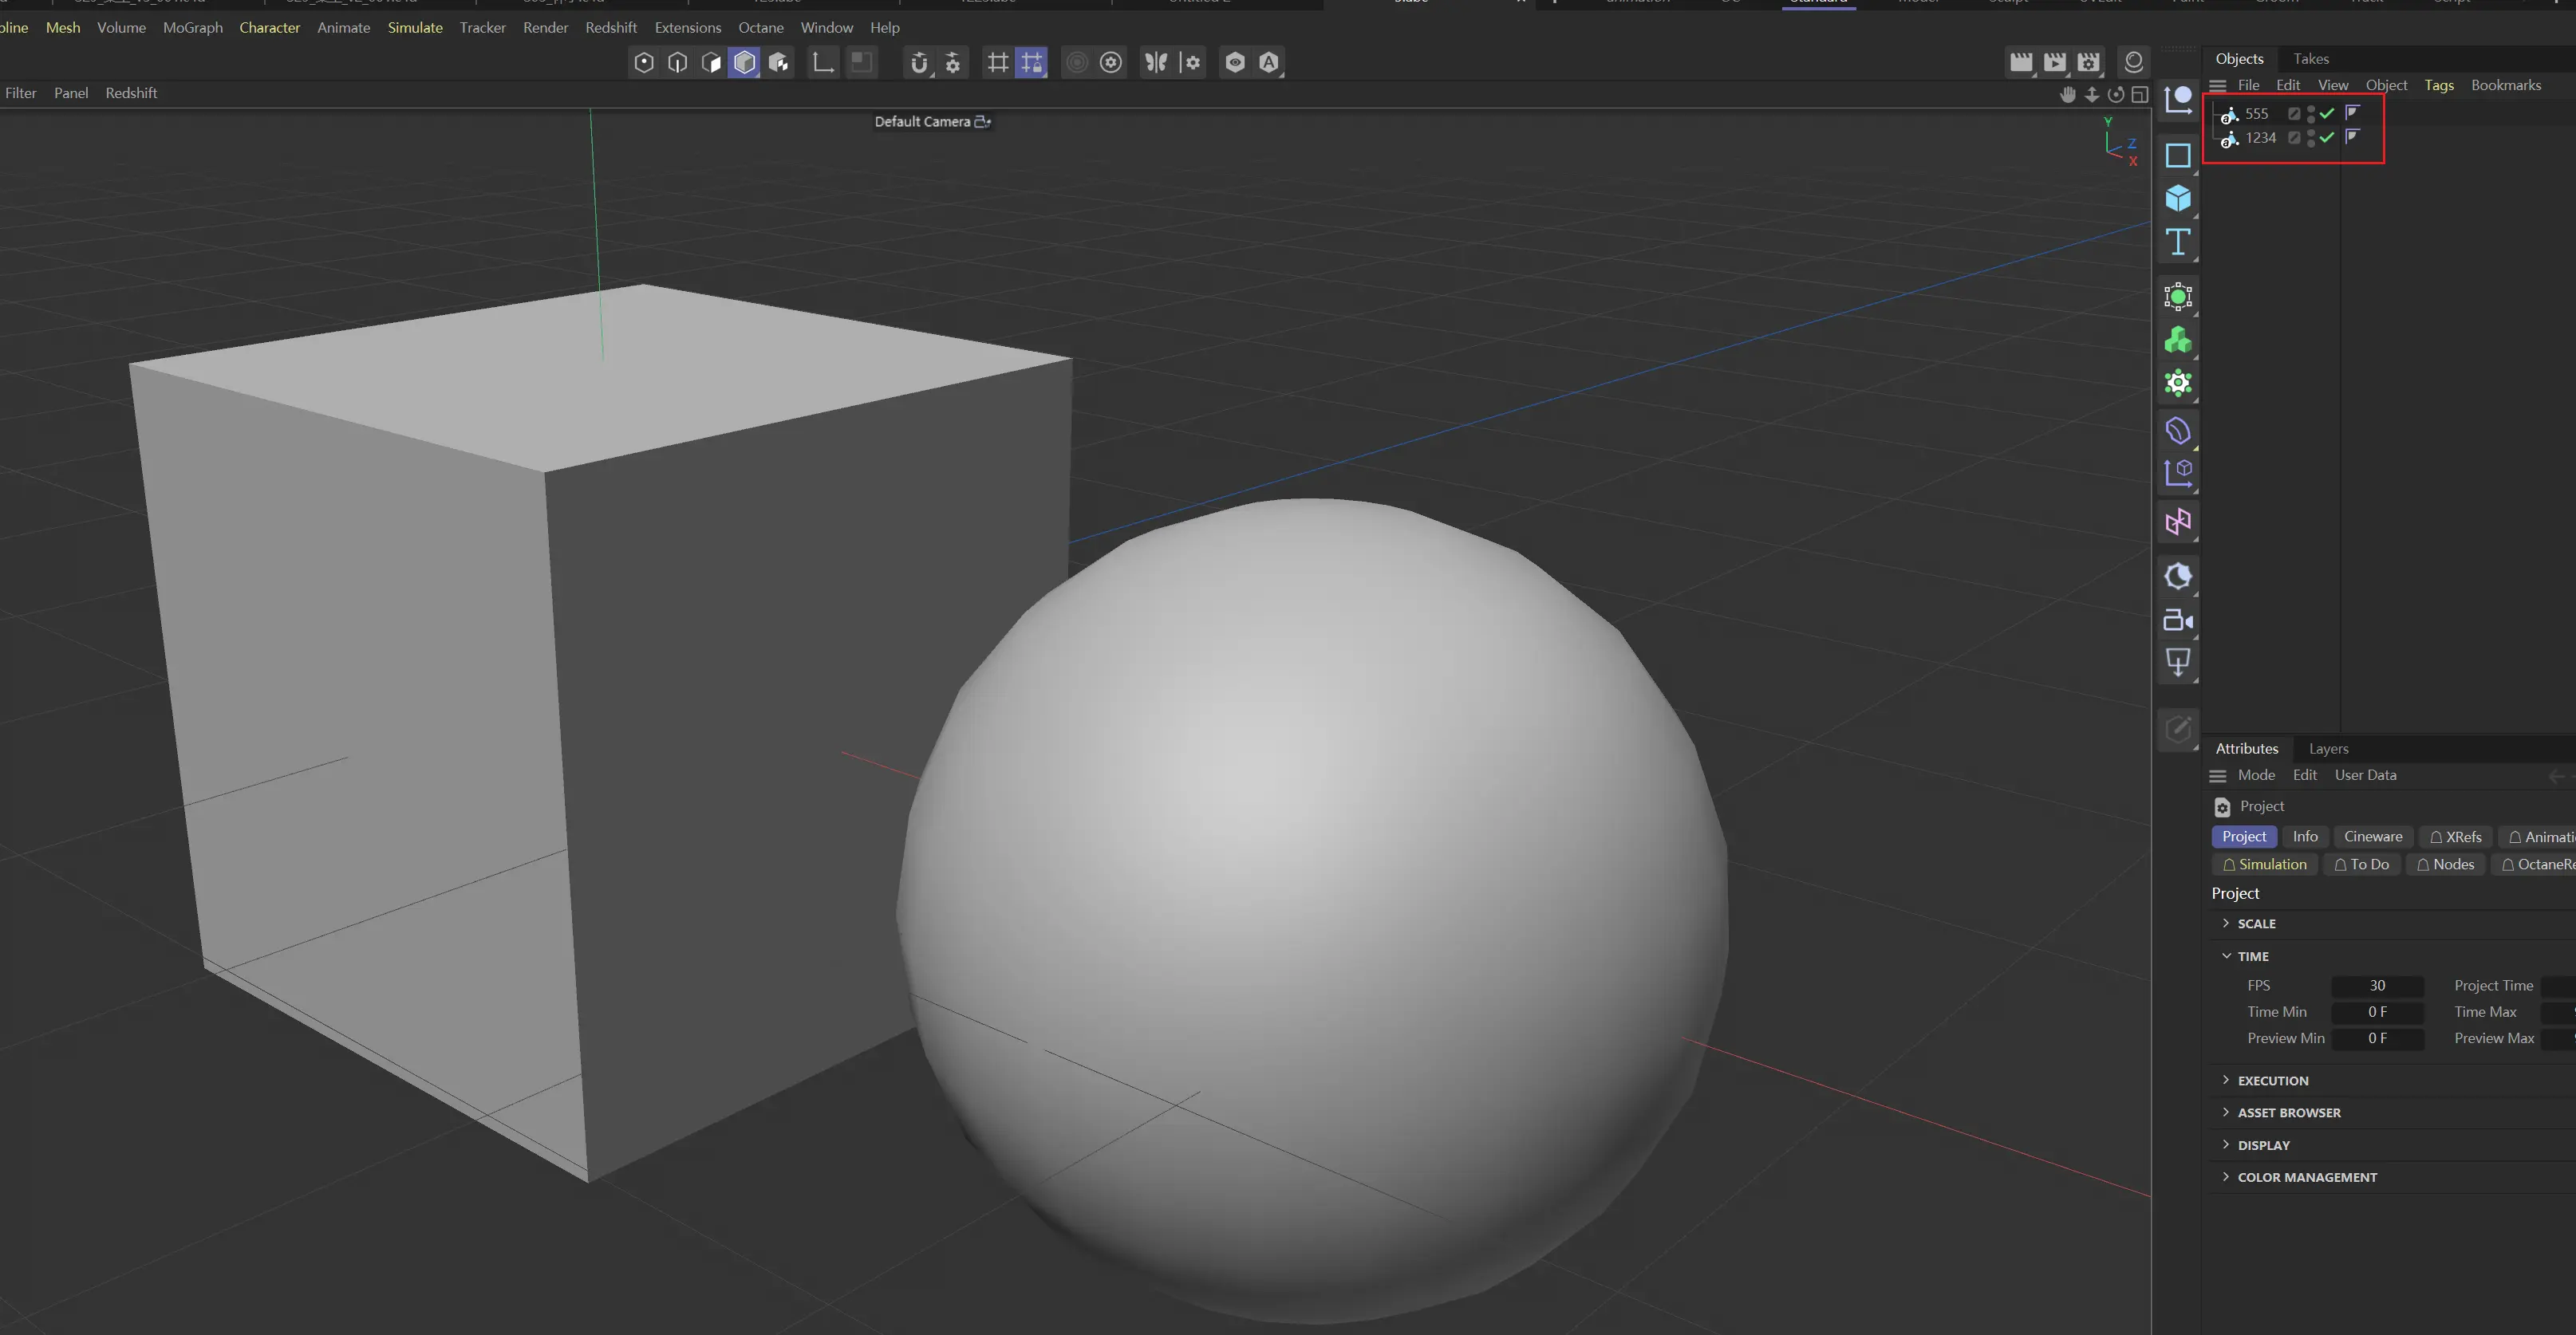Viewport: 2576px width, 1335px height.
Task: Switch to the Takes tab
Action: click(x=2311, y=59)
